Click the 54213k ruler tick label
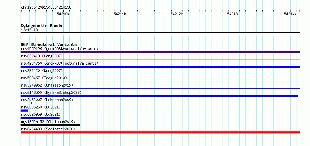Viewport: 310px width, 146px height. [x=233, y=14]
